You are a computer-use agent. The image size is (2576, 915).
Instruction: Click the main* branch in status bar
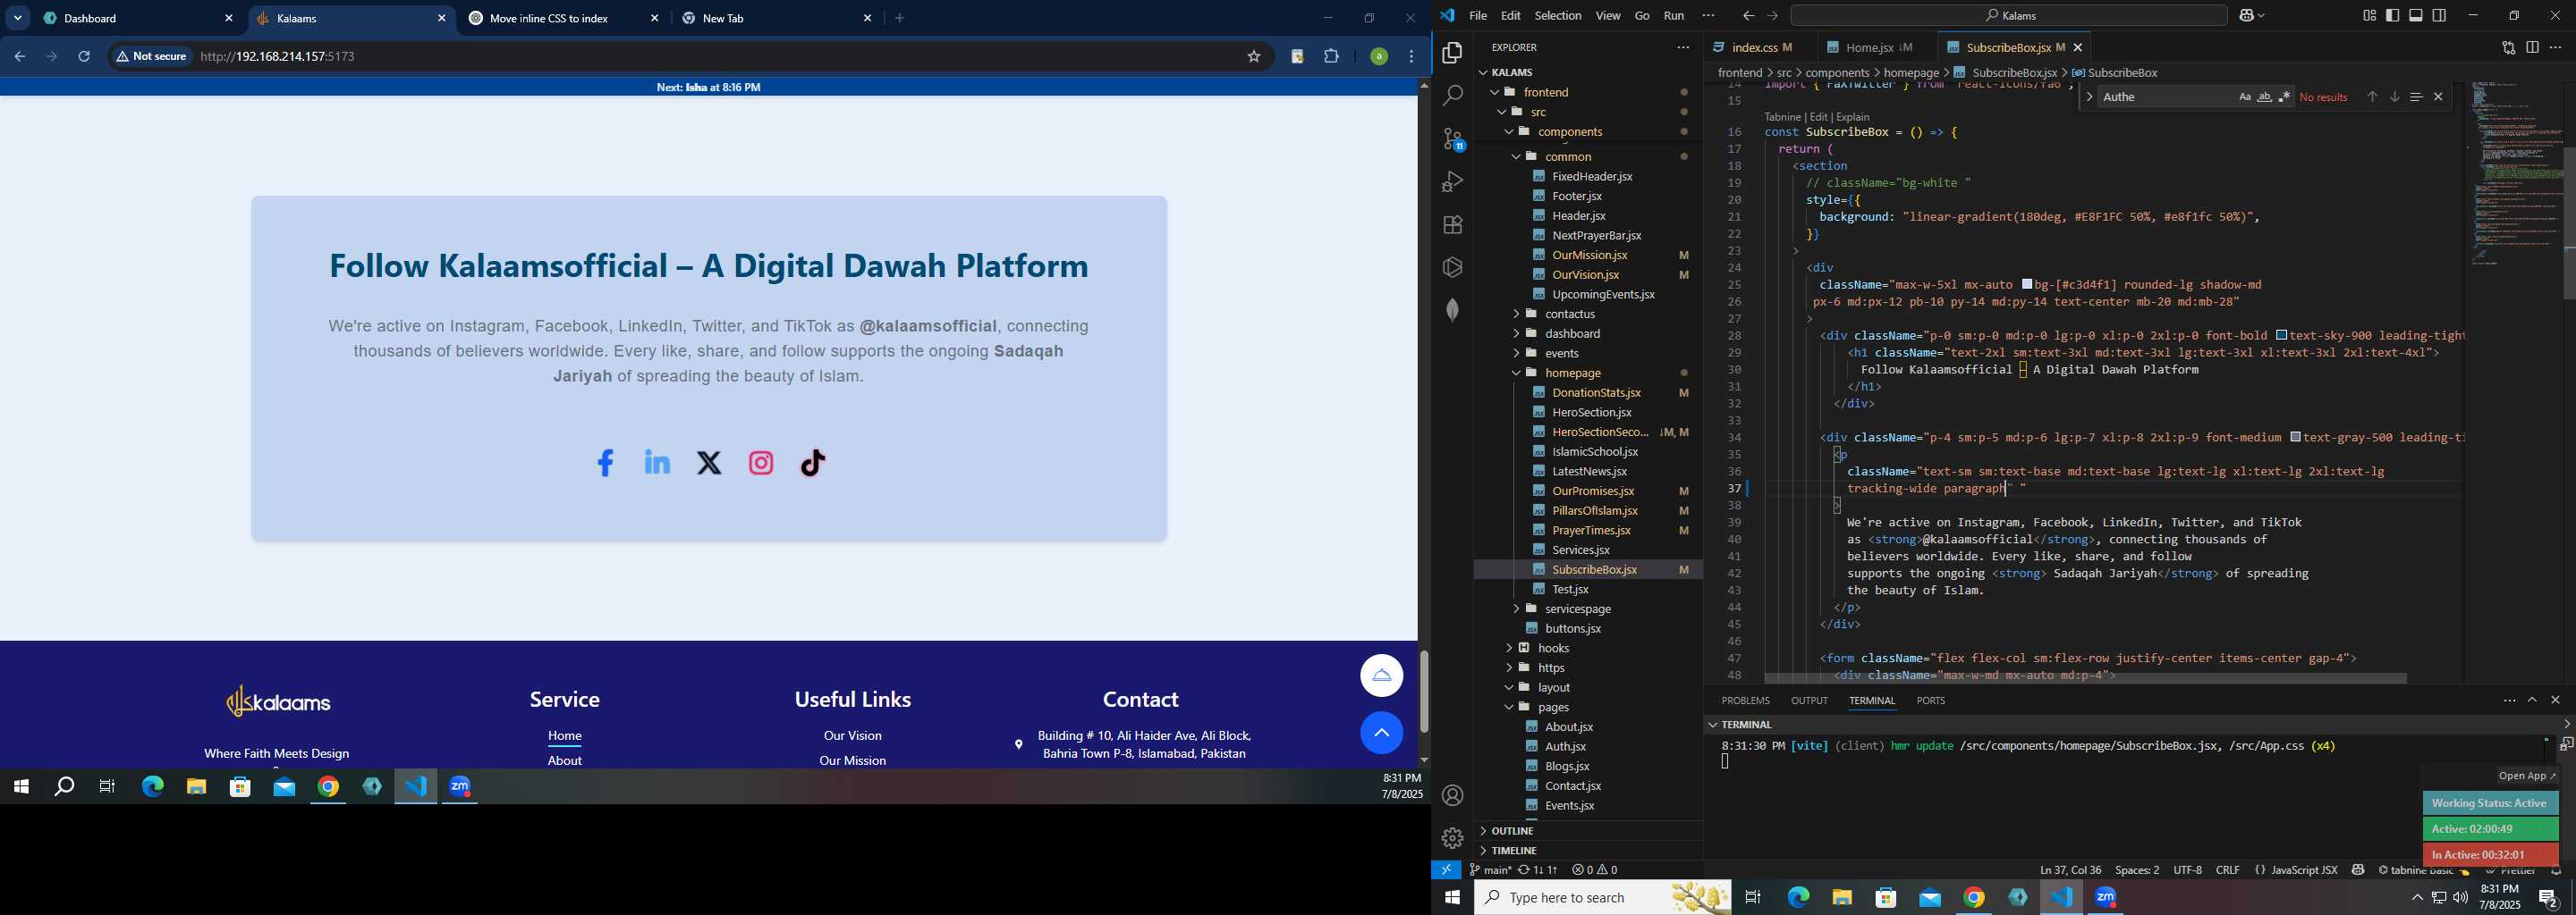[x=1490, y=870]
